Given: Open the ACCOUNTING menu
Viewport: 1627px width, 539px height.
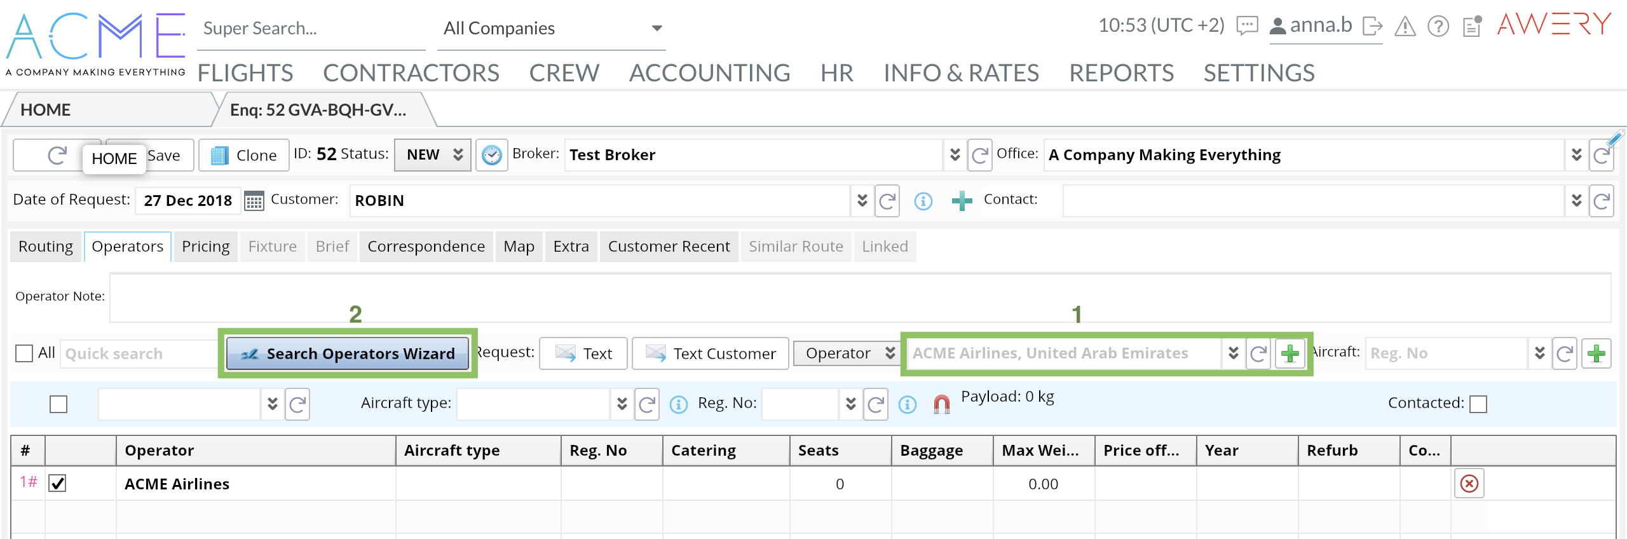Looking at the screenshot, I should 709,73.
